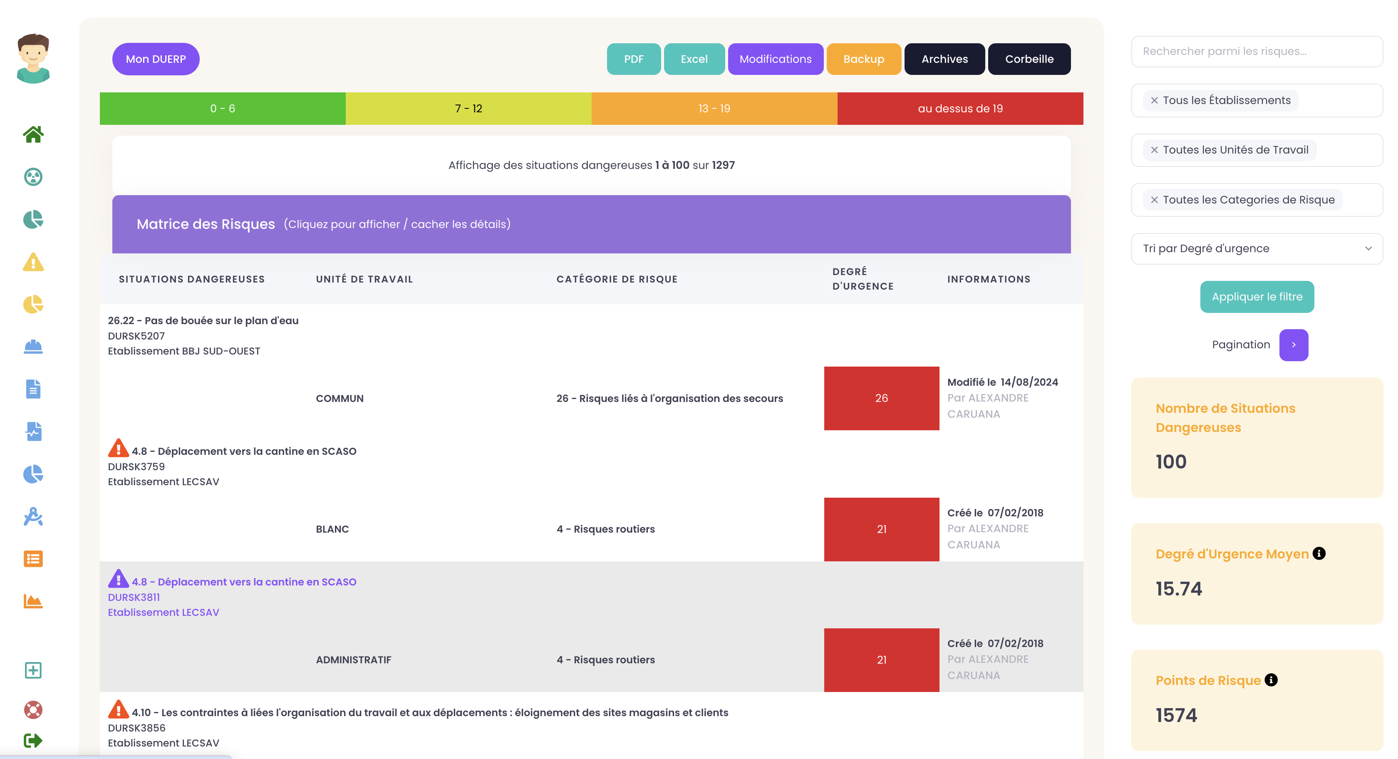This screenshot has height=759, width=1398.
Task: Click the green plus square icon
Action: [33, 670]
